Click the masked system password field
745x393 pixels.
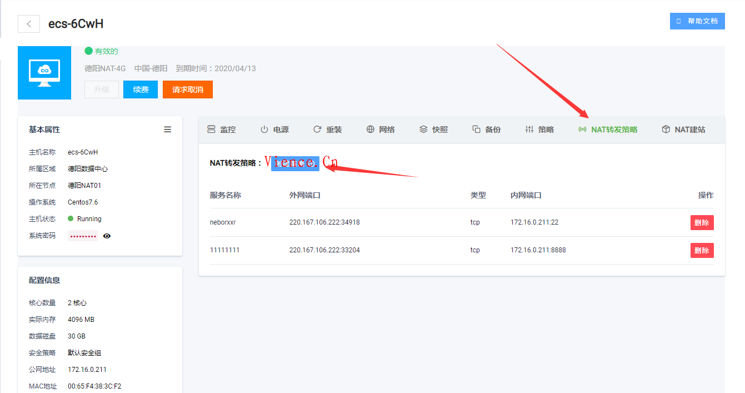(x=83, y=236)
